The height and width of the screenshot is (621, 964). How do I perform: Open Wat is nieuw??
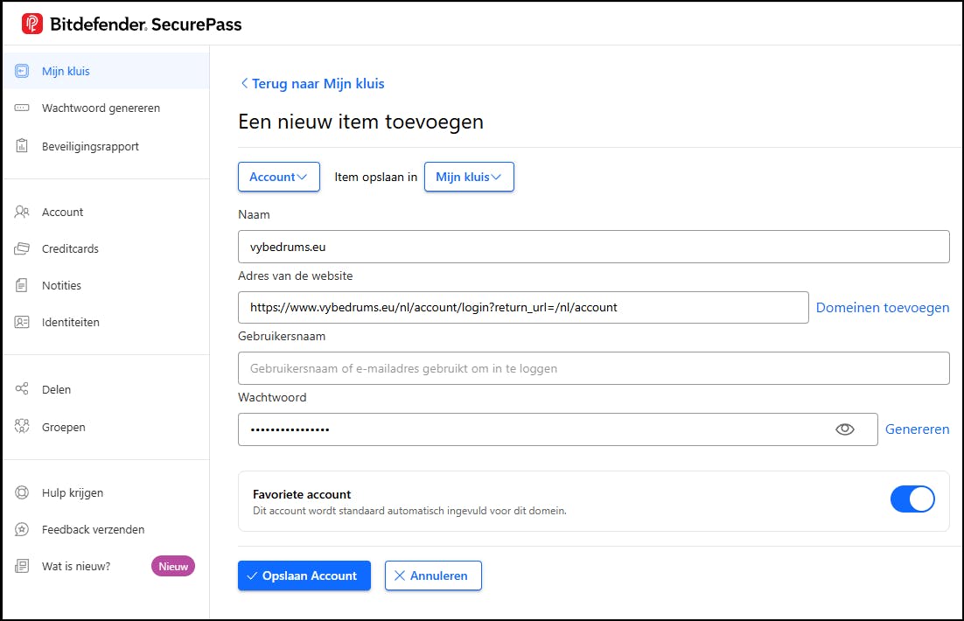click(x=75, y=566)
